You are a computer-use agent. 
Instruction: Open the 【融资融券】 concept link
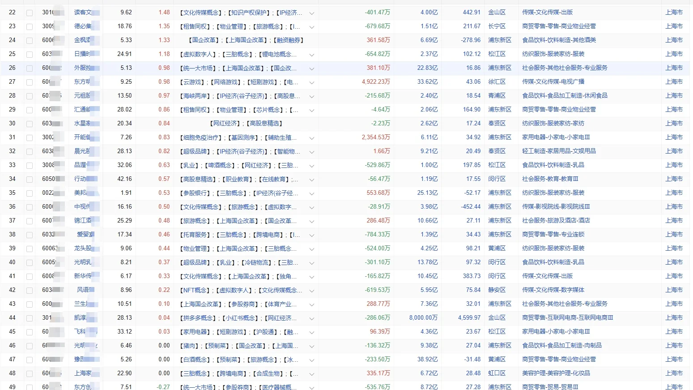coord(289,40)
